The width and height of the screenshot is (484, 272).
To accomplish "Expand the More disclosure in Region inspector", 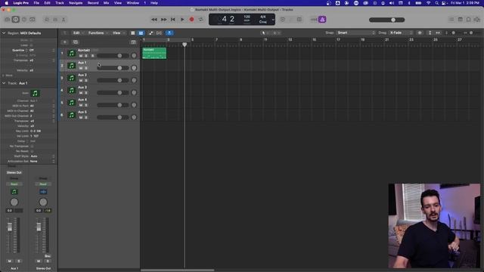I will click(3, 76).
